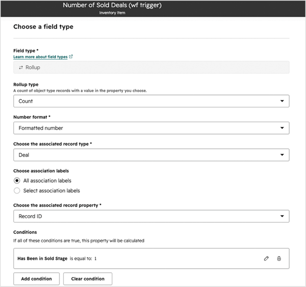Click the Rollup swap arrows icon

[21, 67]
